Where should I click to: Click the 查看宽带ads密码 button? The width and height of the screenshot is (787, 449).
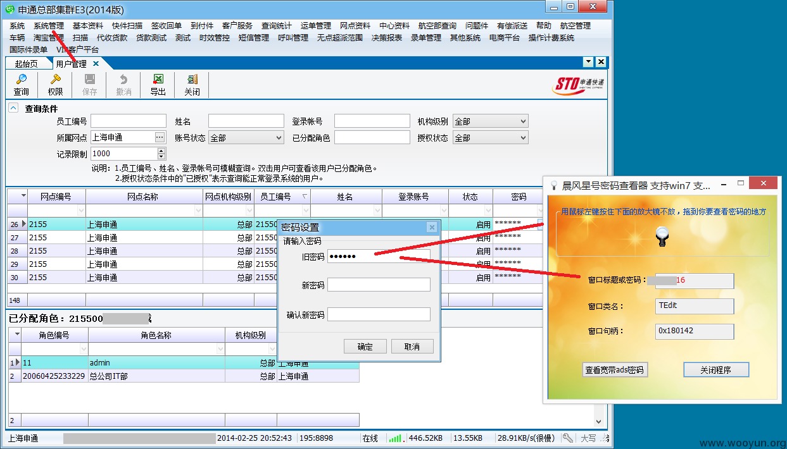[x=615, y=370]
